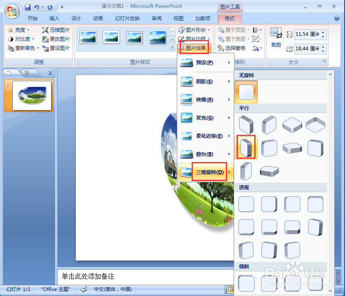Open the 图片形状 dropdown

(x=194, y=30)
